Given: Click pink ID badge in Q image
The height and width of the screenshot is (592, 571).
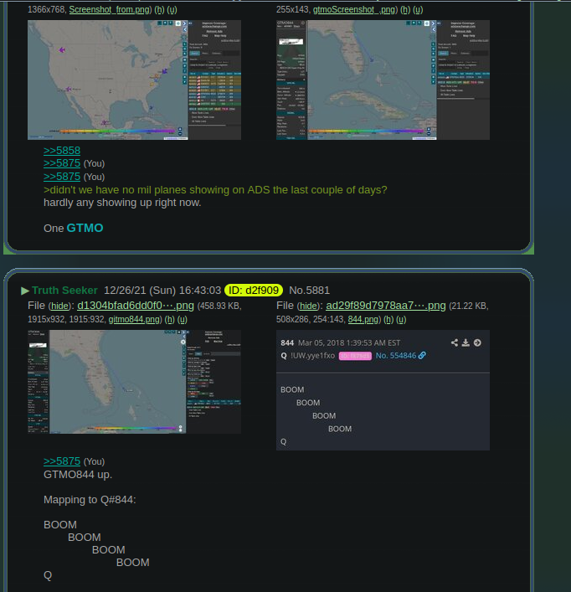Looking at the screenshot, I should pyautogui.click(x=355, y=356).
